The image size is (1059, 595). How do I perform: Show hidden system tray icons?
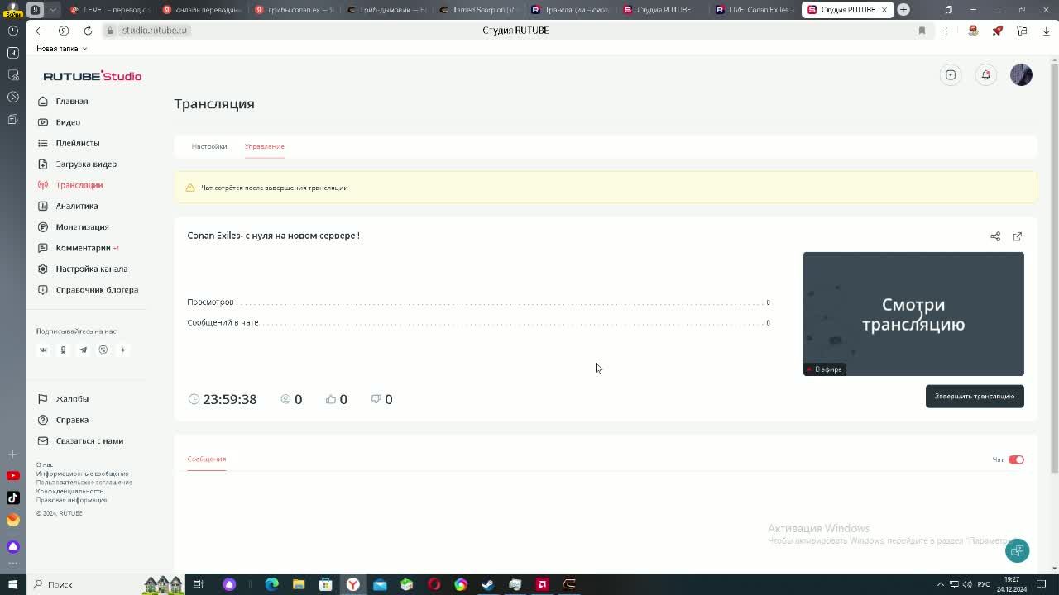click(x=941, y=584)
